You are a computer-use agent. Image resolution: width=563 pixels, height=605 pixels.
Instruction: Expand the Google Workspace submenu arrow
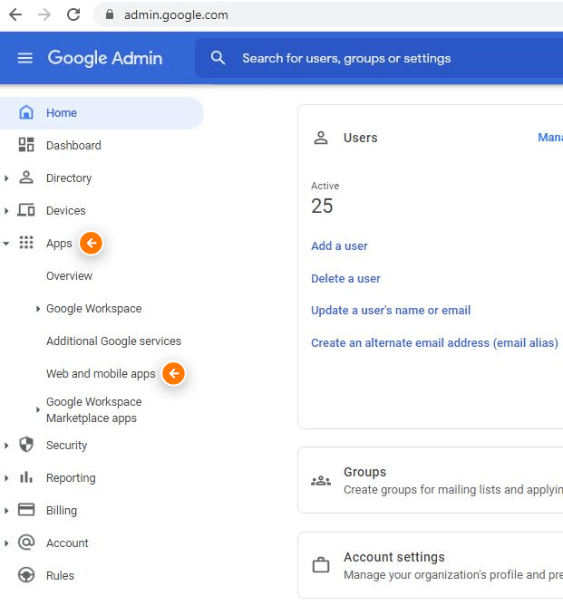[38, 309]
